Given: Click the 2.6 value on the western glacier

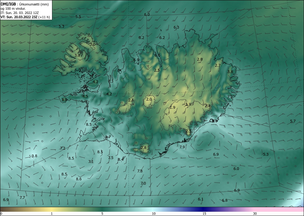Looking at the screenshot, I should (131, 100).
